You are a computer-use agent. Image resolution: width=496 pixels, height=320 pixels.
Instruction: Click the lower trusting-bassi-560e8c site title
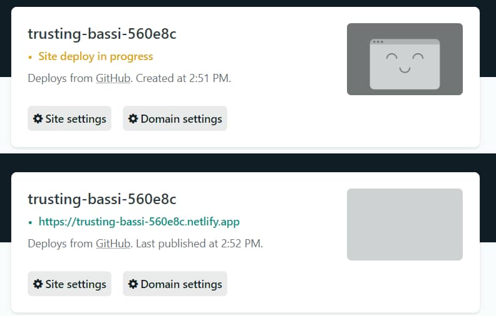[x=102, y=199]
